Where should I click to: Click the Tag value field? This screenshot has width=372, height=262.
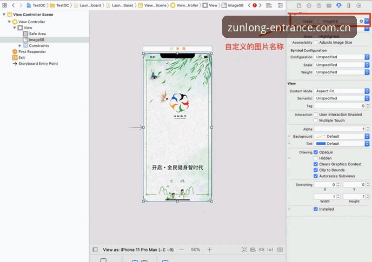(x=340, y=106)
